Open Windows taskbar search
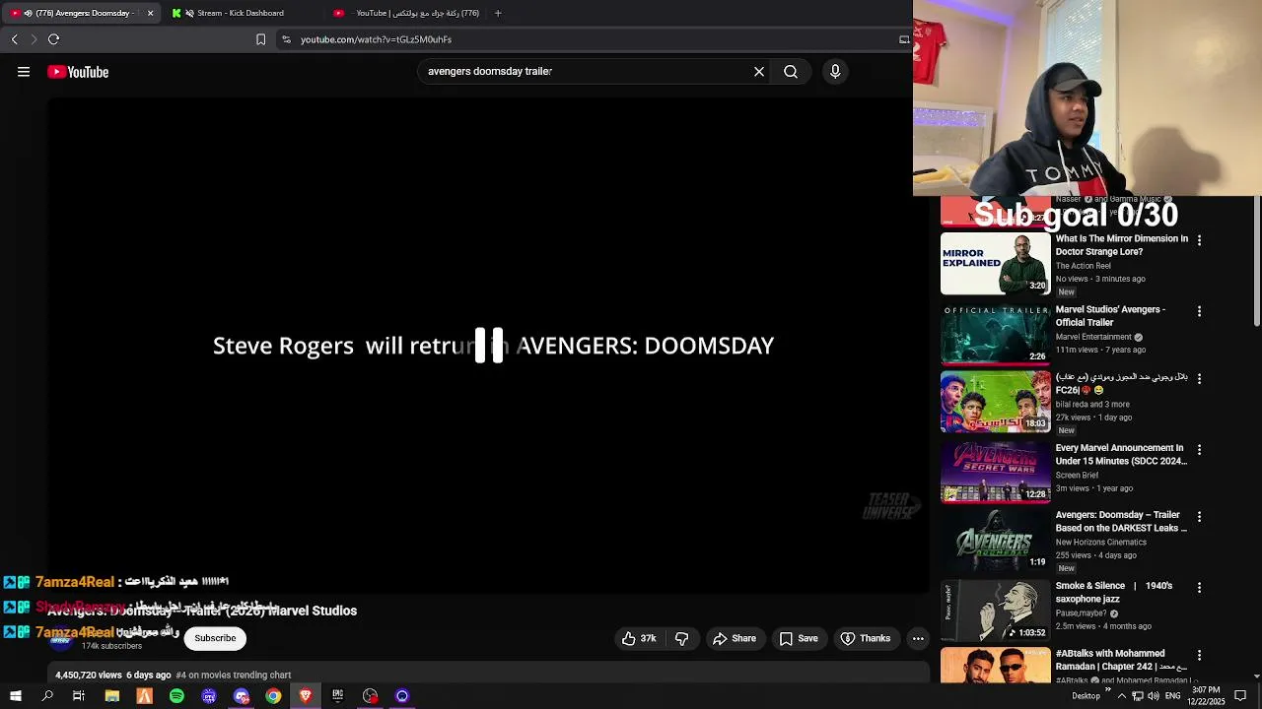Image resolution: width=1262 pixels, height=709 pixels. pyautogui.click(x=47, y=696)
